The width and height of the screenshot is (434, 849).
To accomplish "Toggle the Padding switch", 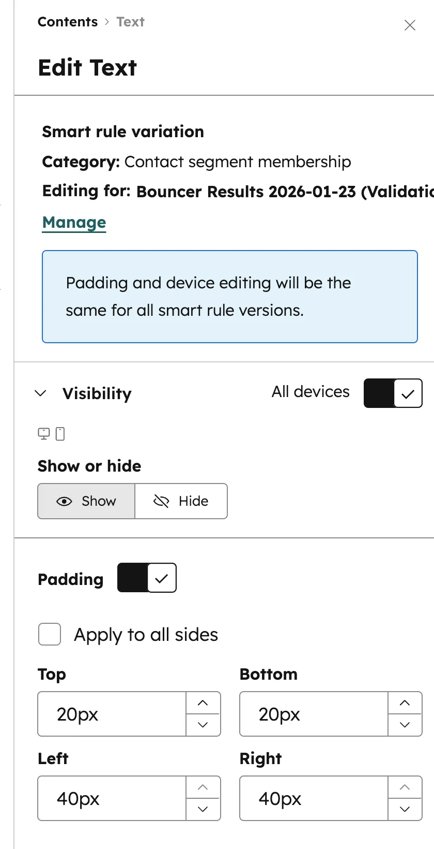I will [147, 578].
